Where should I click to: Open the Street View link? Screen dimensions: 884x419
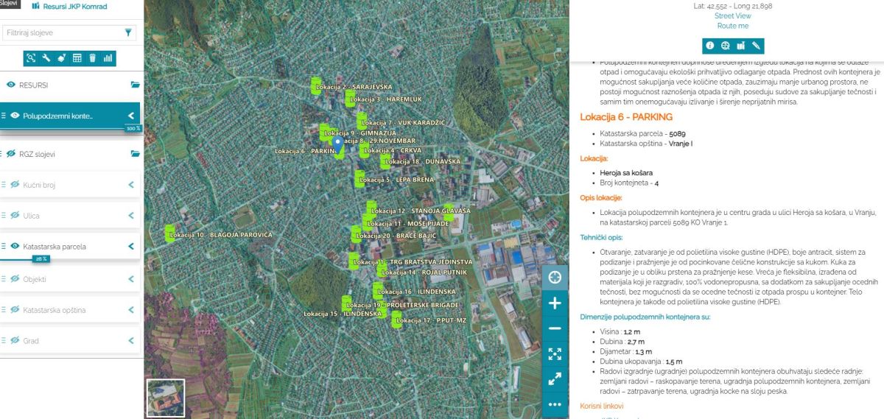732,16
